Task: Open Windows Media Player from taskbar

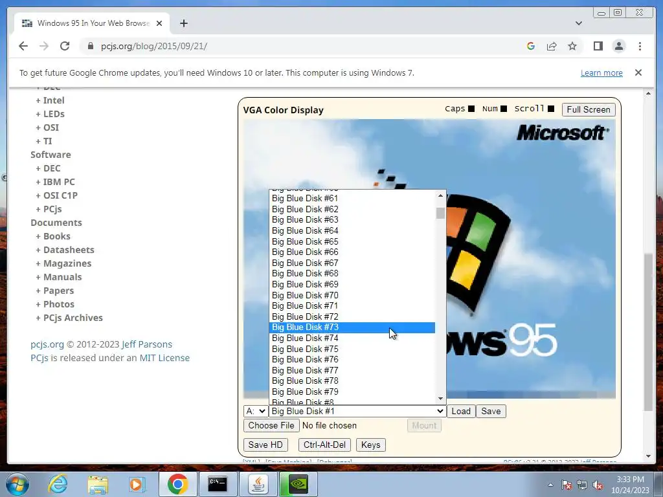Action: 137,484
